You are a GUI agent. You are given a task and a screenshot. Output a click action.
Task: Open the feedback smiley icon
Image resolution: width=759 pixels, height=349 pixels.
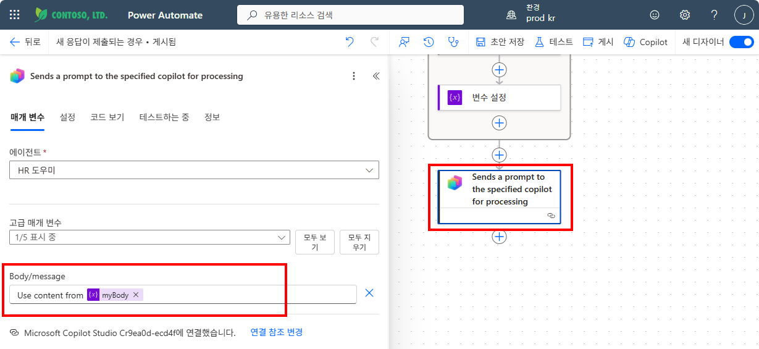655,15
